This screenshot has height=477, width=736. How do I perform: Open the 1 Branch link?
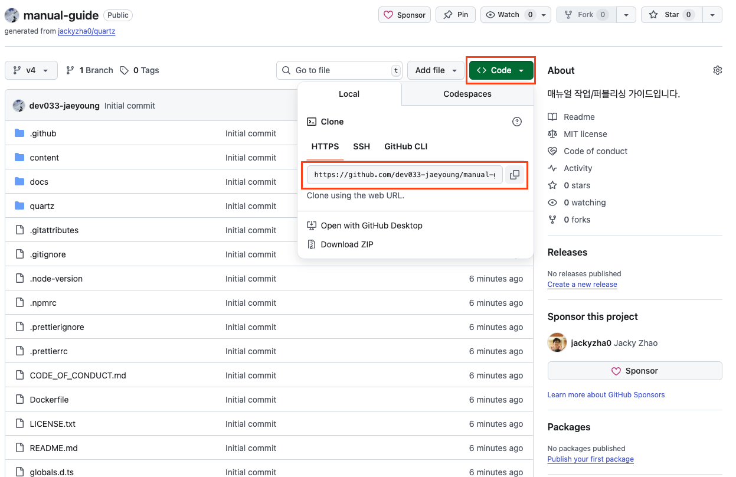click(x=89, y=70)
